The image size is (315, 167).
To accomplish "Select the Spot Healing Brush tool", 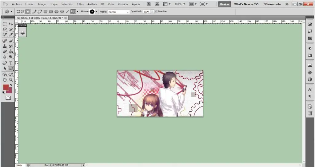I will pyautogui.click(x=5, y=41).
